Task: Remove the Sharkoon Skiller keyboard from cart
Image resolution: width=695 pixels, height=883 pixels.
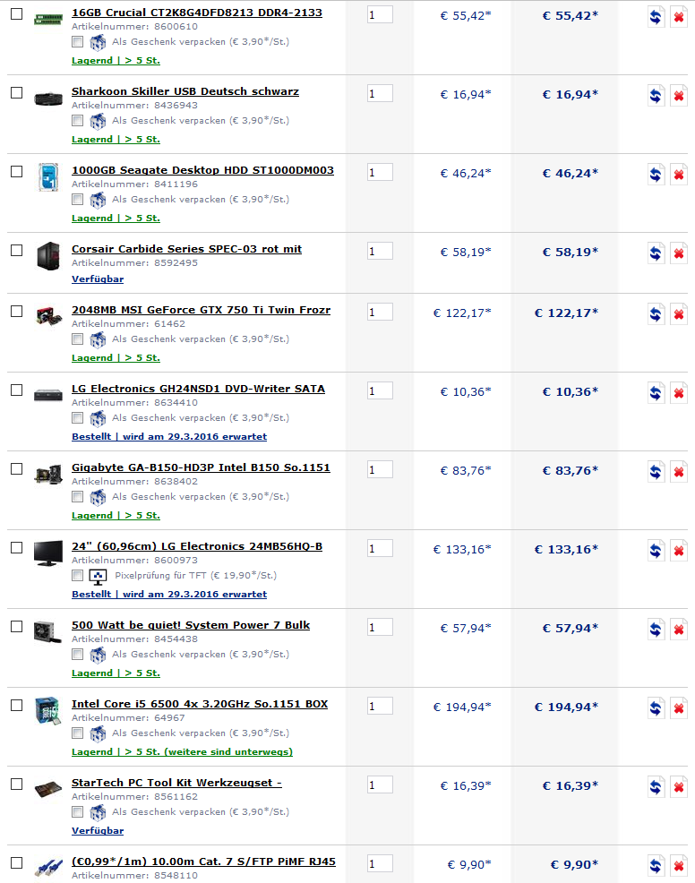Action: [679, 96]
